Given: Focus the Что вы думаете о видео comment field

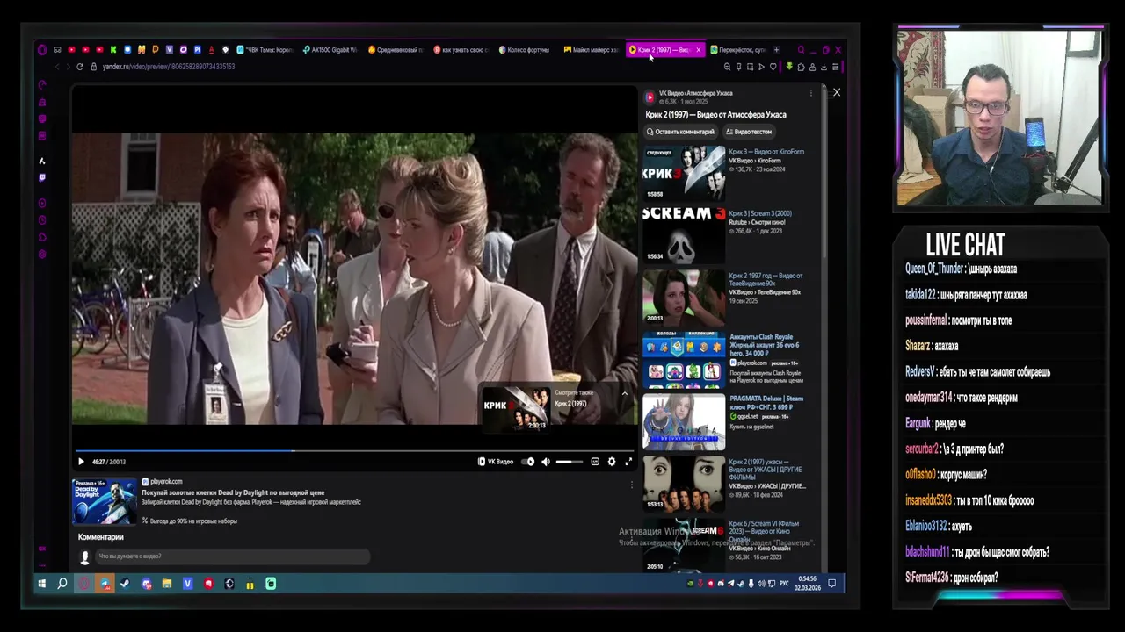Looking at the screenshot, I should (x=233, y=557).
